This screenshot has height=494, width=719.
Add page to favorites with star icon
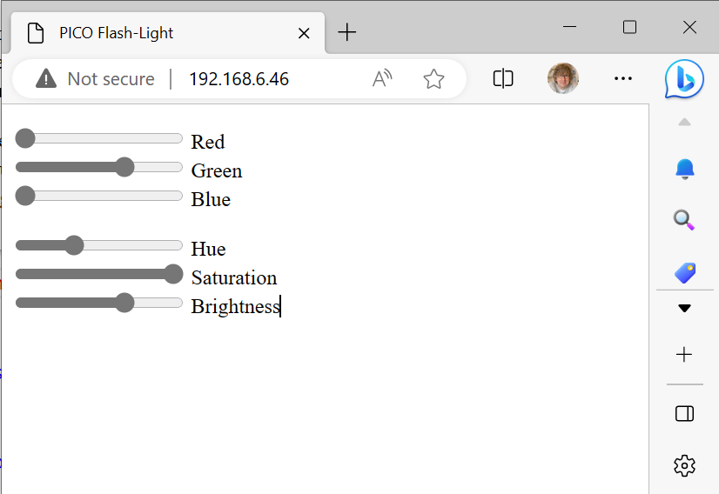pyautogui.click(x=433, y=79)
